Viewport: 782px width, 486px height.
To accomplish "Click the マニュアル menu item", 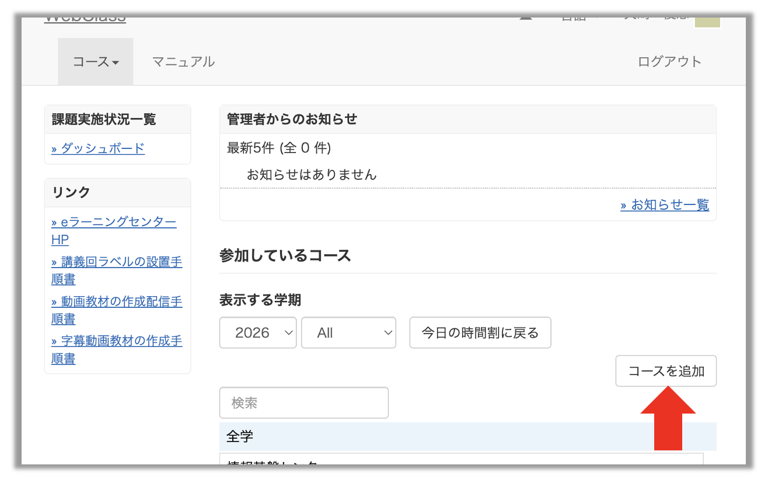I will coord(183,61).
